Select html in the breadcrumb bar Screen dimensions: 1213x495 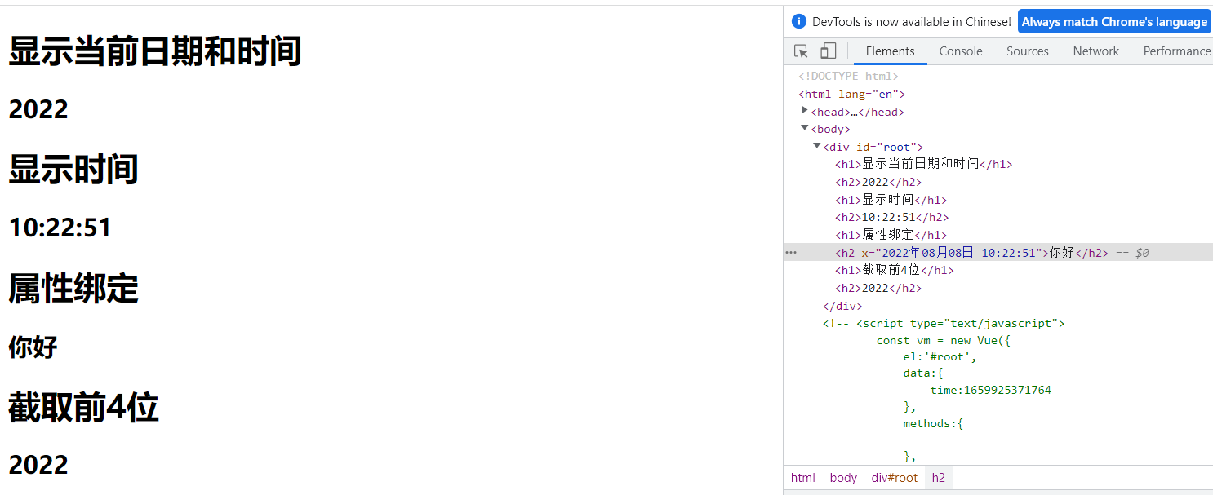pyautogui.click(x=803, y=478)
